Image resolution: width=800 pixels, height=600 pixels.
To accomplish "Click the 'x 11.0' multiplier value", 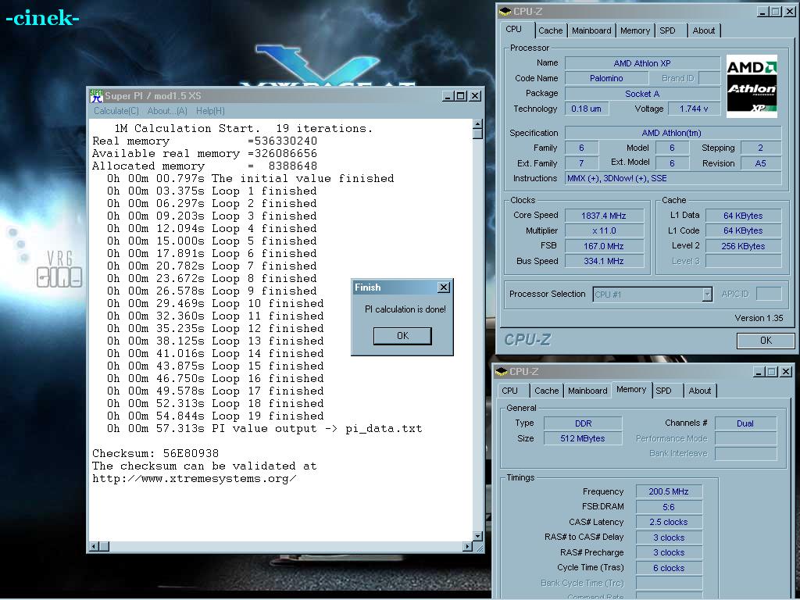I will (604, 230).
